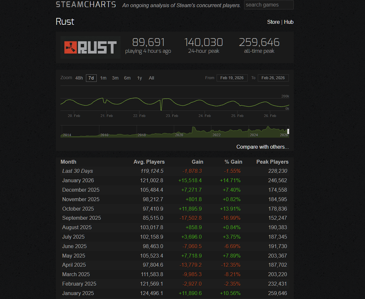Image resolution: width=365 pixels, height=299 pixels.
Task: Select the 48h zoom range
Action: pos(79,78)
